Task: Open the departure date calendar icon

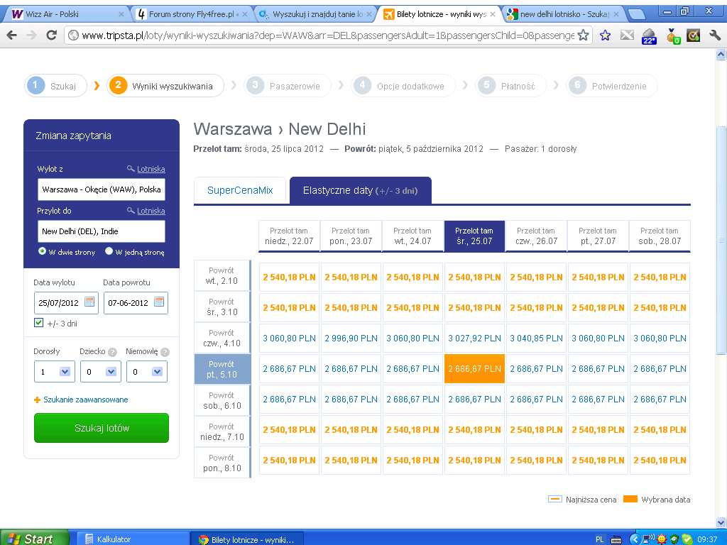Action: [89, 302]
